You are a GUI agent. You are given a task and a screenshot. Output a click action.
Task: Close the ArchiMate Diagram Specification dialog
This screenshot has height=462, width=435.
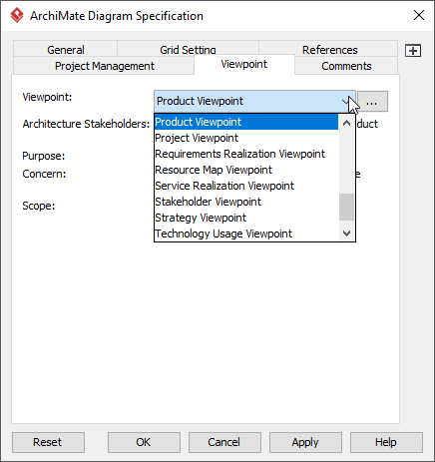[418, 15]
